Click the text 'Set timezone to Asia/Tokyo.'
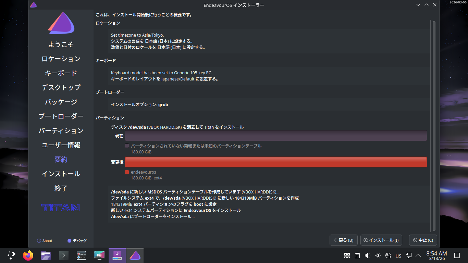The width and height of the screenshot is (468, 263). tap(137, 35)
